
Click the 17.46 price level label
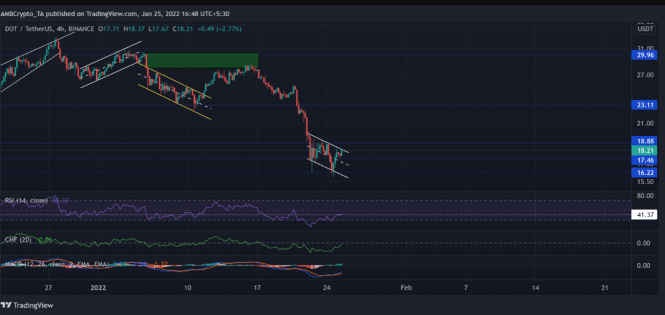(644, 161)
